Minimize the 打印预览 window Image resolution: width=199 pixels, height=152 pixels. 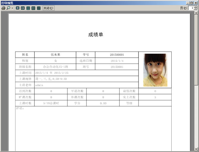click(x=188, y=3)
